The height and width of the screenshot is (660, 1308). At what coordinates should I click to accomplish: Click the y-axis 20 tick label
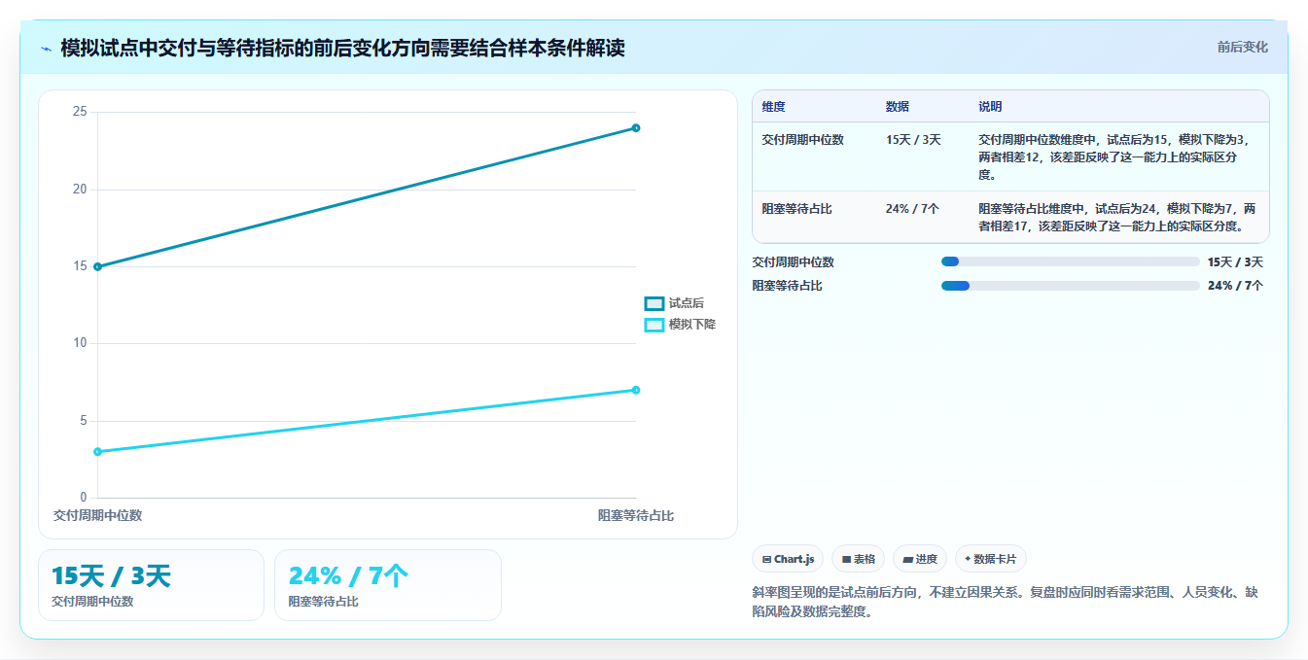tap(80, 190)
